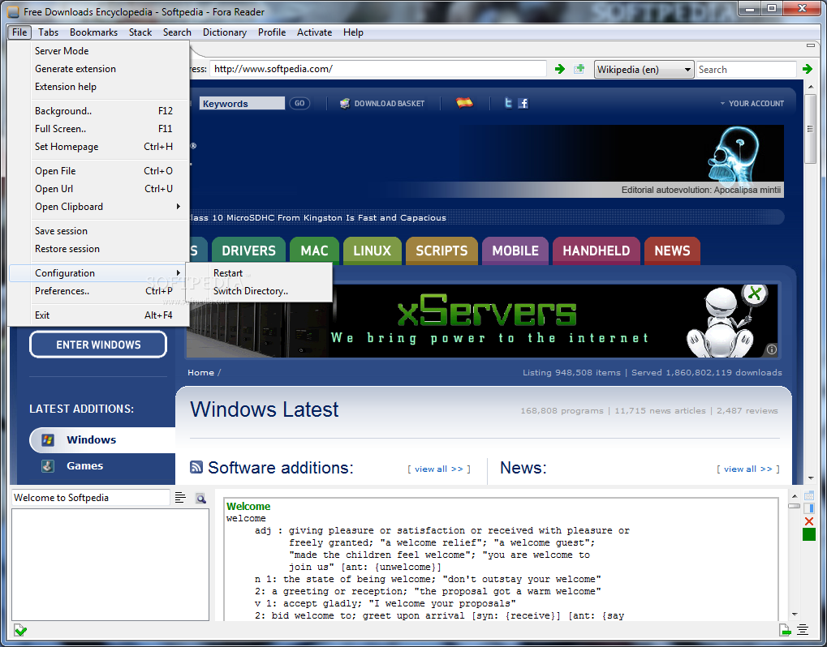Viewport: 827px width, 647px height.
Task: Choose Open File from the File menu
Action: point(99,171)
